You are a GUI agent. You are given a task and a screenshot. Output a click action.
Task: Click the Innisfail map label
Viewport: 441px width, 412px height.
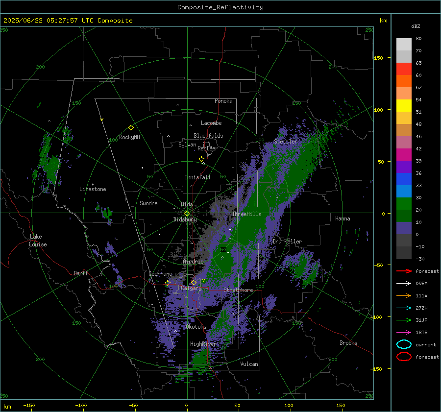[197, 177]
